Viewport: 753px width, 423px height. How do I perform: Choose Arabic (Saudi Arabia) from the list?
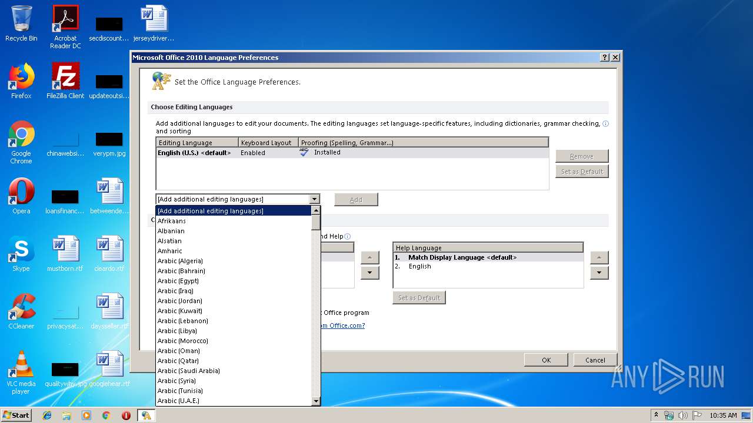coord(234,371)
